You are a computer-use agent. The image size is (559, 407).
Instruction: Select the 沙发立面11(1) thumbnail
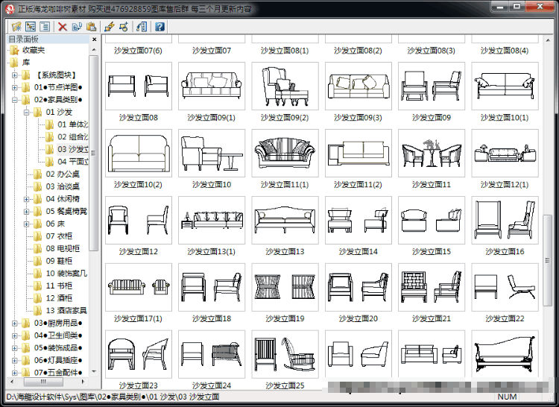pos(285,154)
